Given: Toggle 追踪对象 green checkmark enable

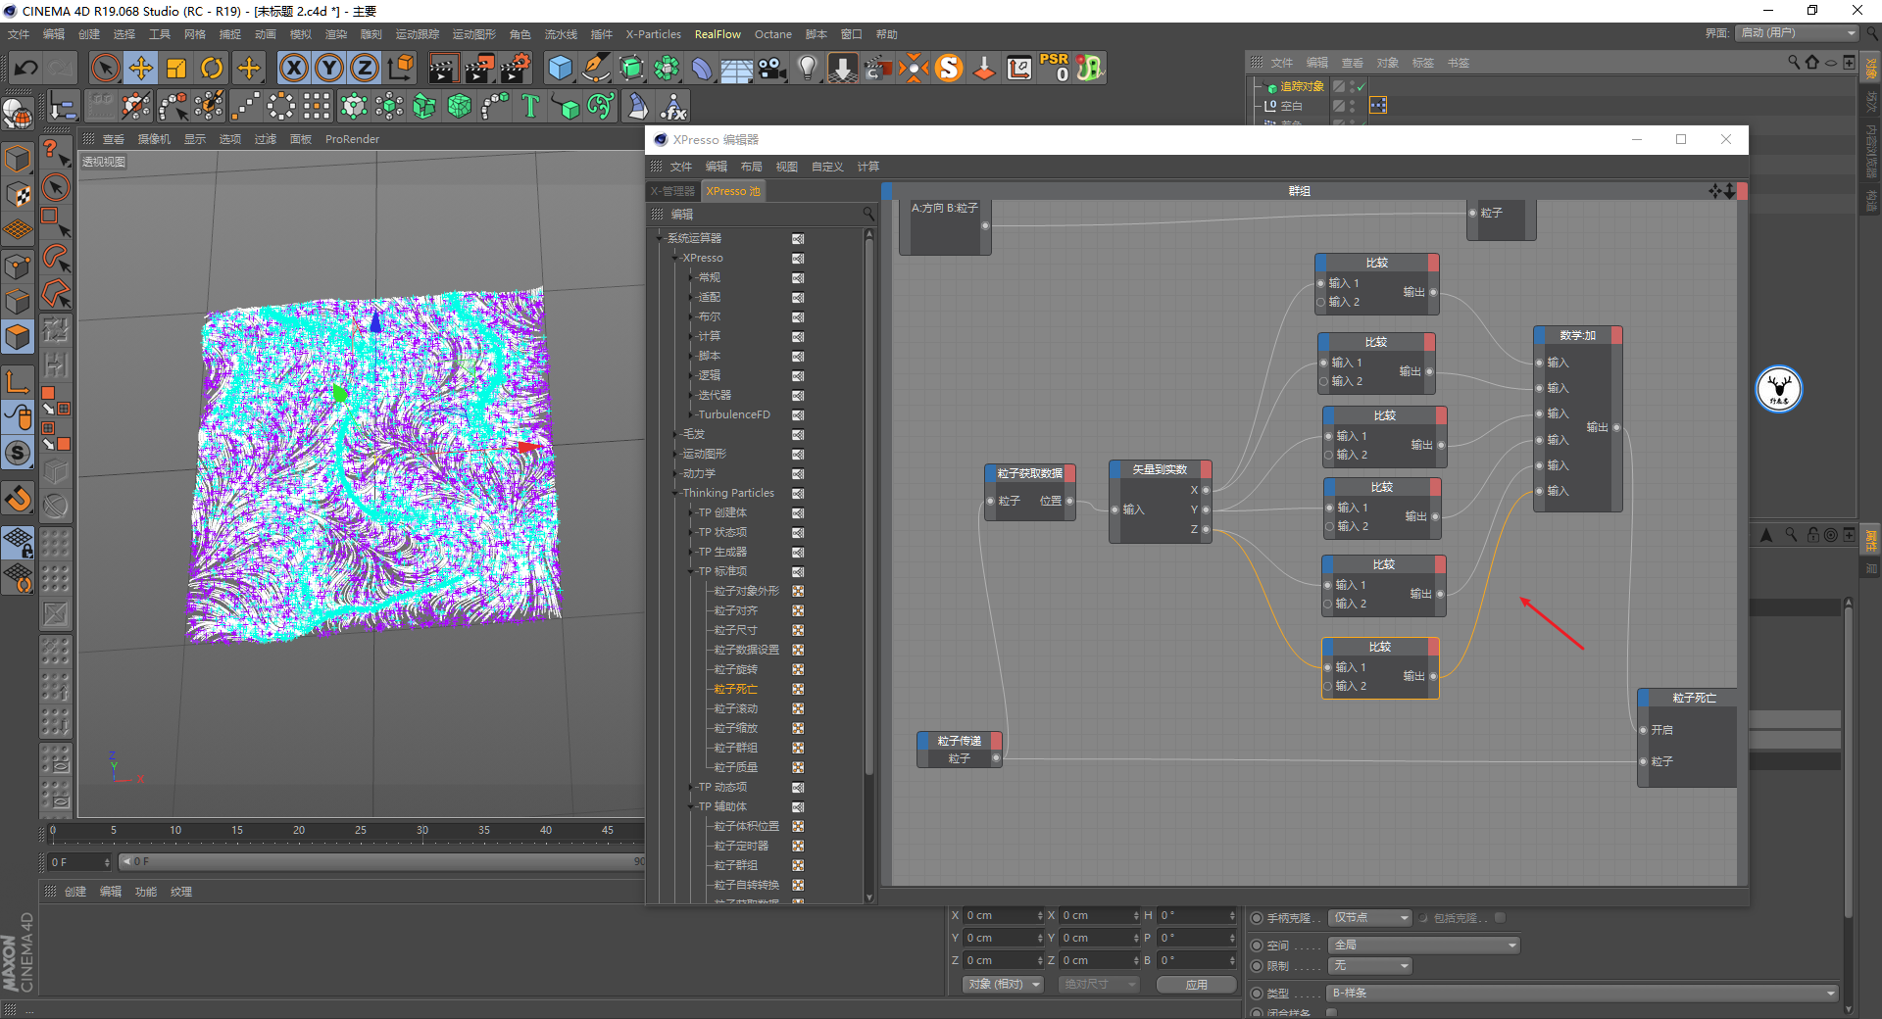Looking at the screenshot, I should (x=1362, y=87).
